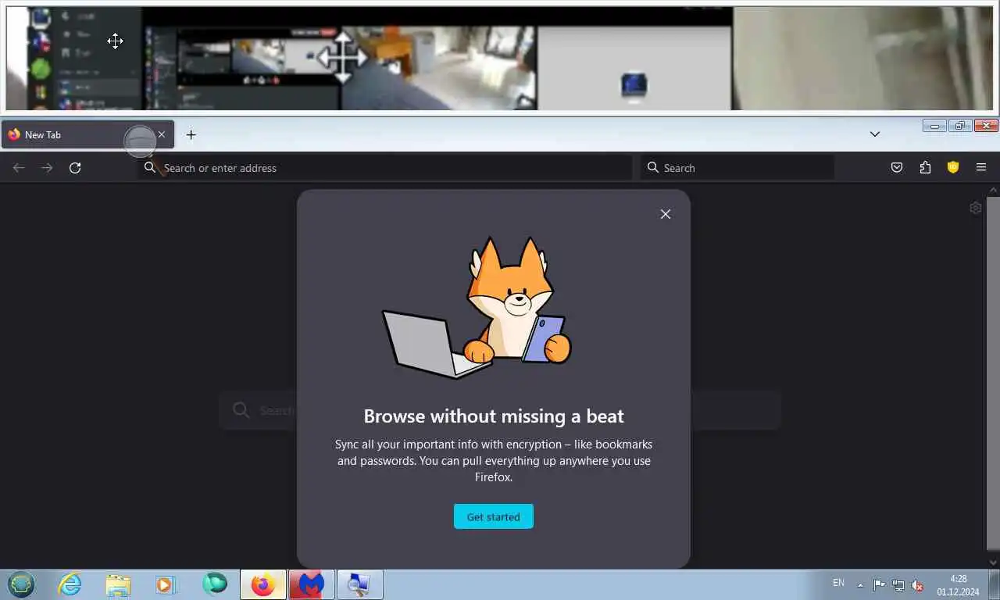
Task: Go back to previous page
Action: (x=19, y=168)
